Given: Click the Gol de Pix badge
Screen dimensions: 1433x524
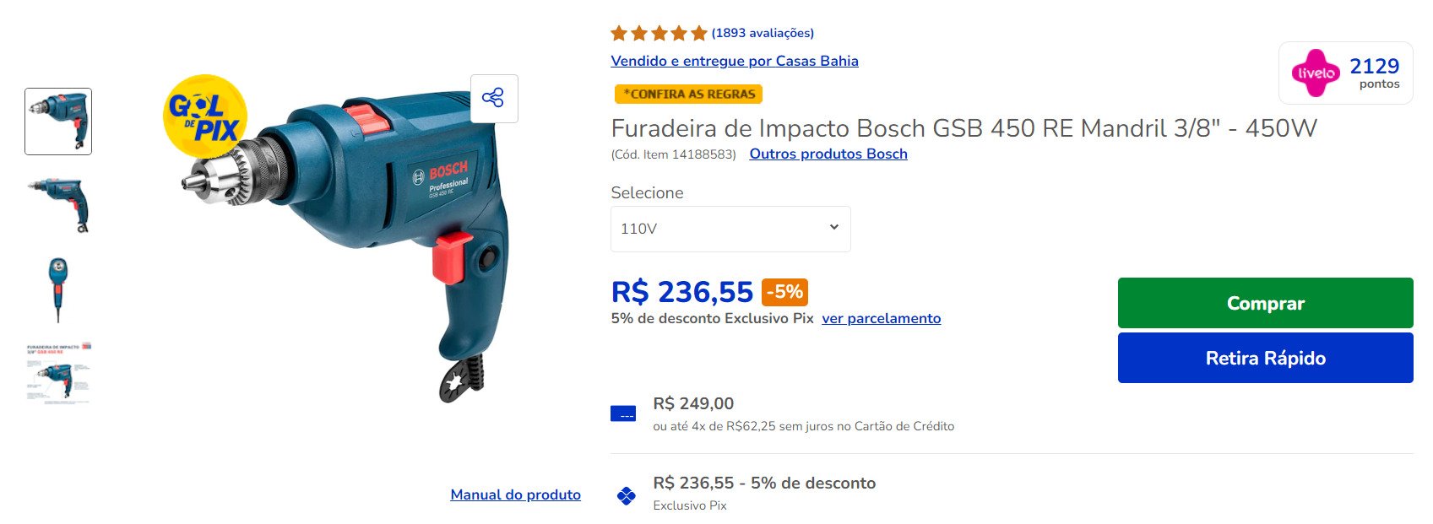Looking at the screenshot, I should point(205,116).
